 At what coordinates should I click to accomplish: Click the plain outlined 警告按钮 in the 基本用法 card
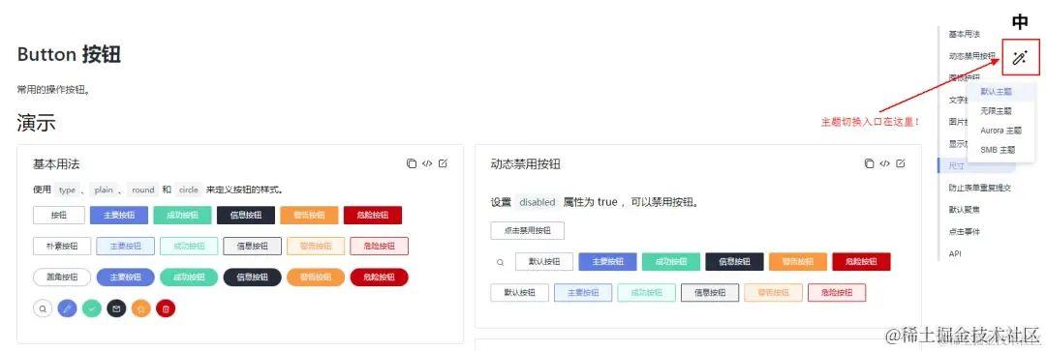tap(316, 247)
